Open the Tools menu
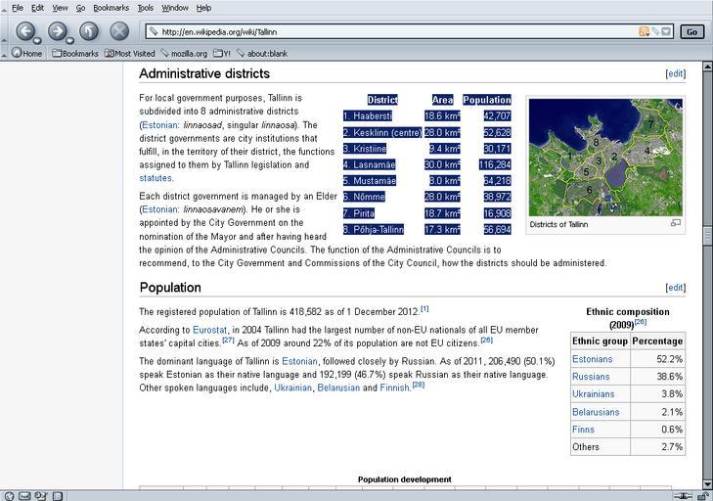 tap(146, 8)
